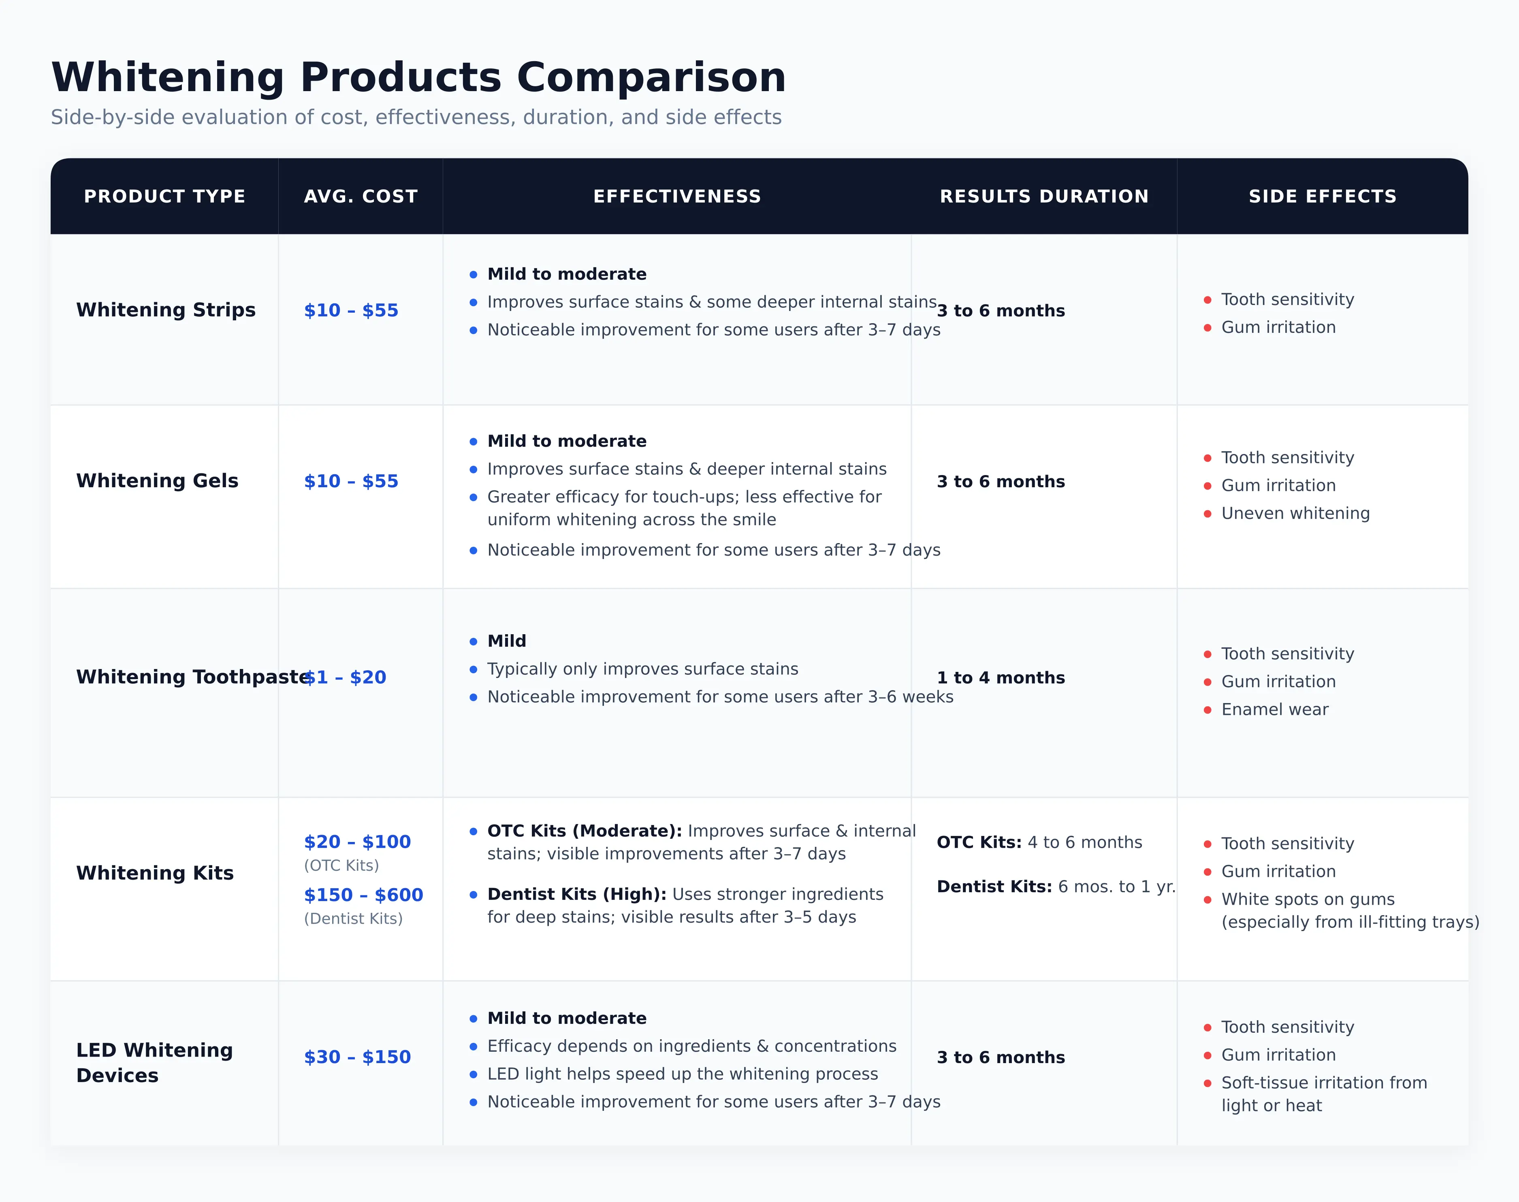The width and height of the screenshot is (1519, 1202).
Task: Click the Avg. Cost column header
Action: click(361, 196)
